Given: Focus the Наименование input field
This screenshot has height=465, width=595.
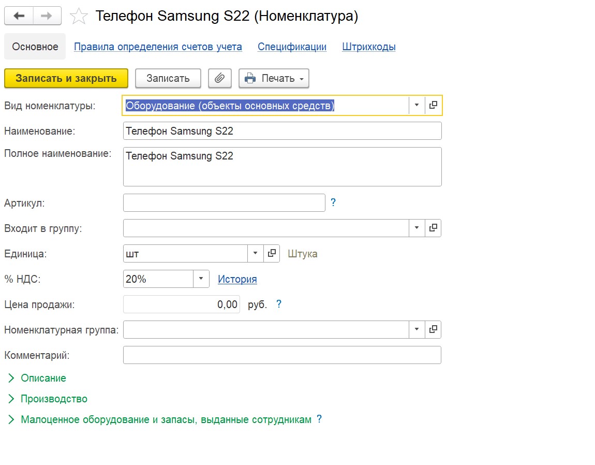Looking at the screenshot, I should 282,130.
